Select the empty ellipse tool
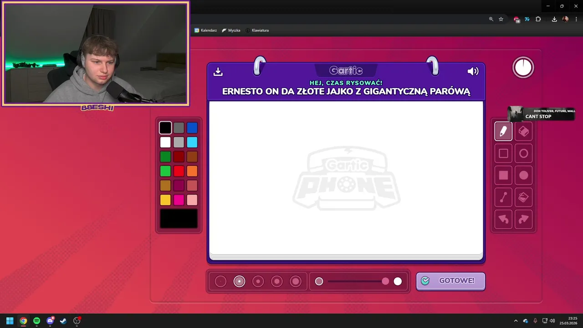583x328 pixels. 524,154
